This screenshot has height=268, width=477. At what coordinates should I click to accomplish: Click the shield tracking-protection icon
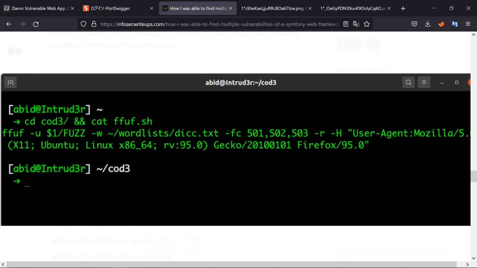point(83,24)
